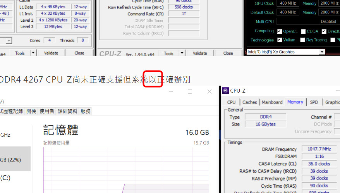Select the Memory tab in CPU-Z
Screen dimensions: 340x193
pos(295,102)
